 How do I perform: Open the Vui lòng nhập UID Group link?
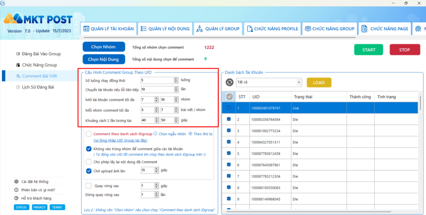(x=120, y=140)
